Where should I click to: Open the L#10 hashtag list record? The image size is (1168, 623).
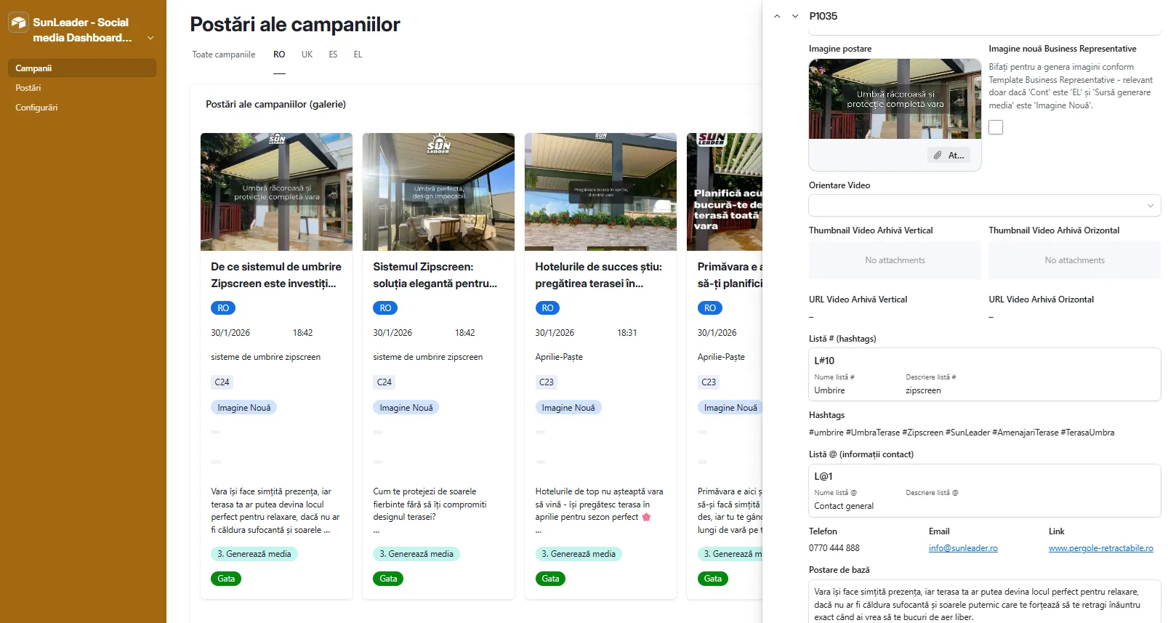click(985, 374)
